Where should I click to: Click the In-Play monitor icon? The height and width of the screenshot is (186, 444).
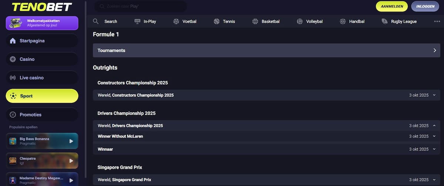pyautogui.click(x=137, y=21)
